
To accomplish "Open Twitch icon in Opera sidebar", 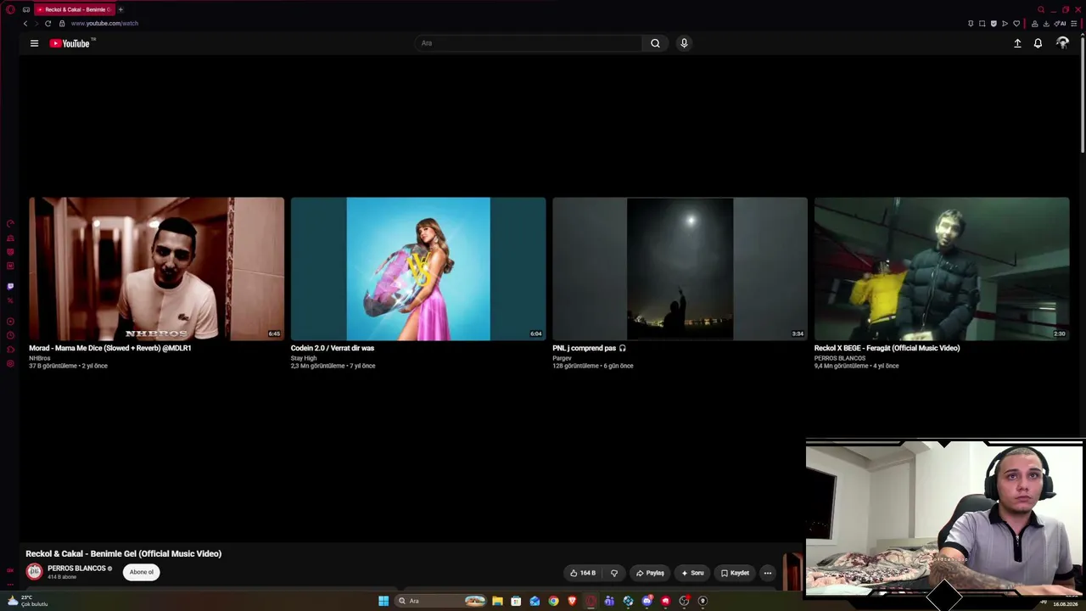I will [10, 287].
